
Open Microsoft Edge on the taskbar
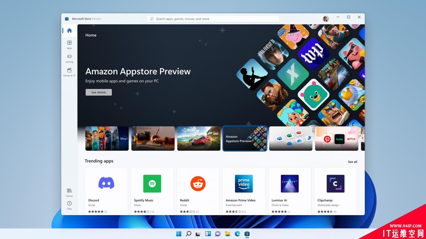[237, 234]
